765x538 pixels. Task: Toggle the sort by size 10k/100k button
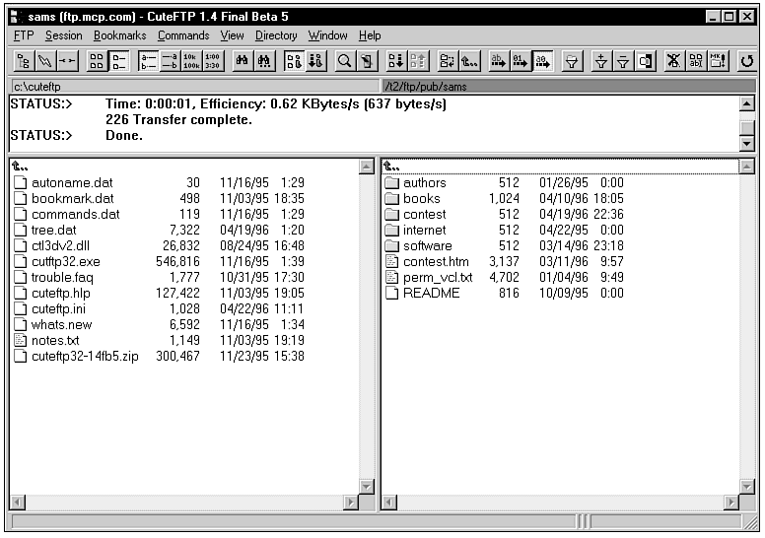(x=190, y=61)
